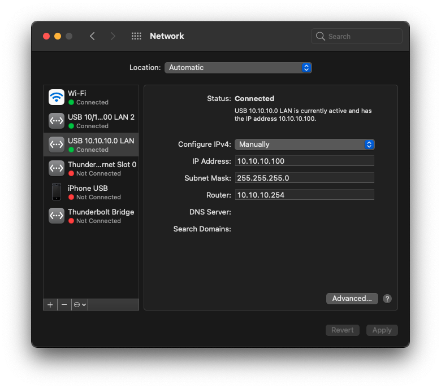Image resolution: width=441 pixels, height=389 pixels.
Task: Select USB 10.10.10.0 LAN service
Action: (x=91, y=145)
